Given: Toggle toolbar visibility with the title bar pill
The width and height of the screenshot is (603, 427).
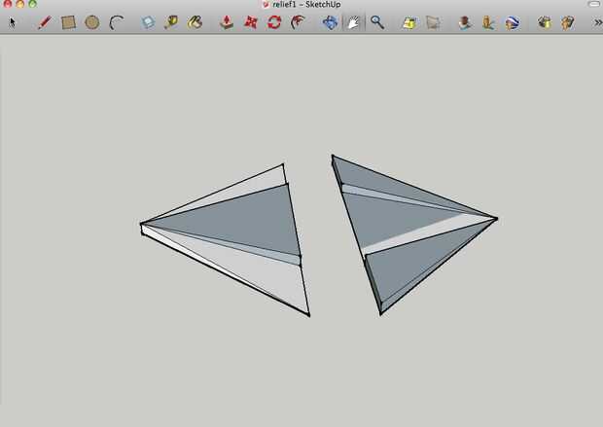Looking at the screenshot, I should [594, 4].
